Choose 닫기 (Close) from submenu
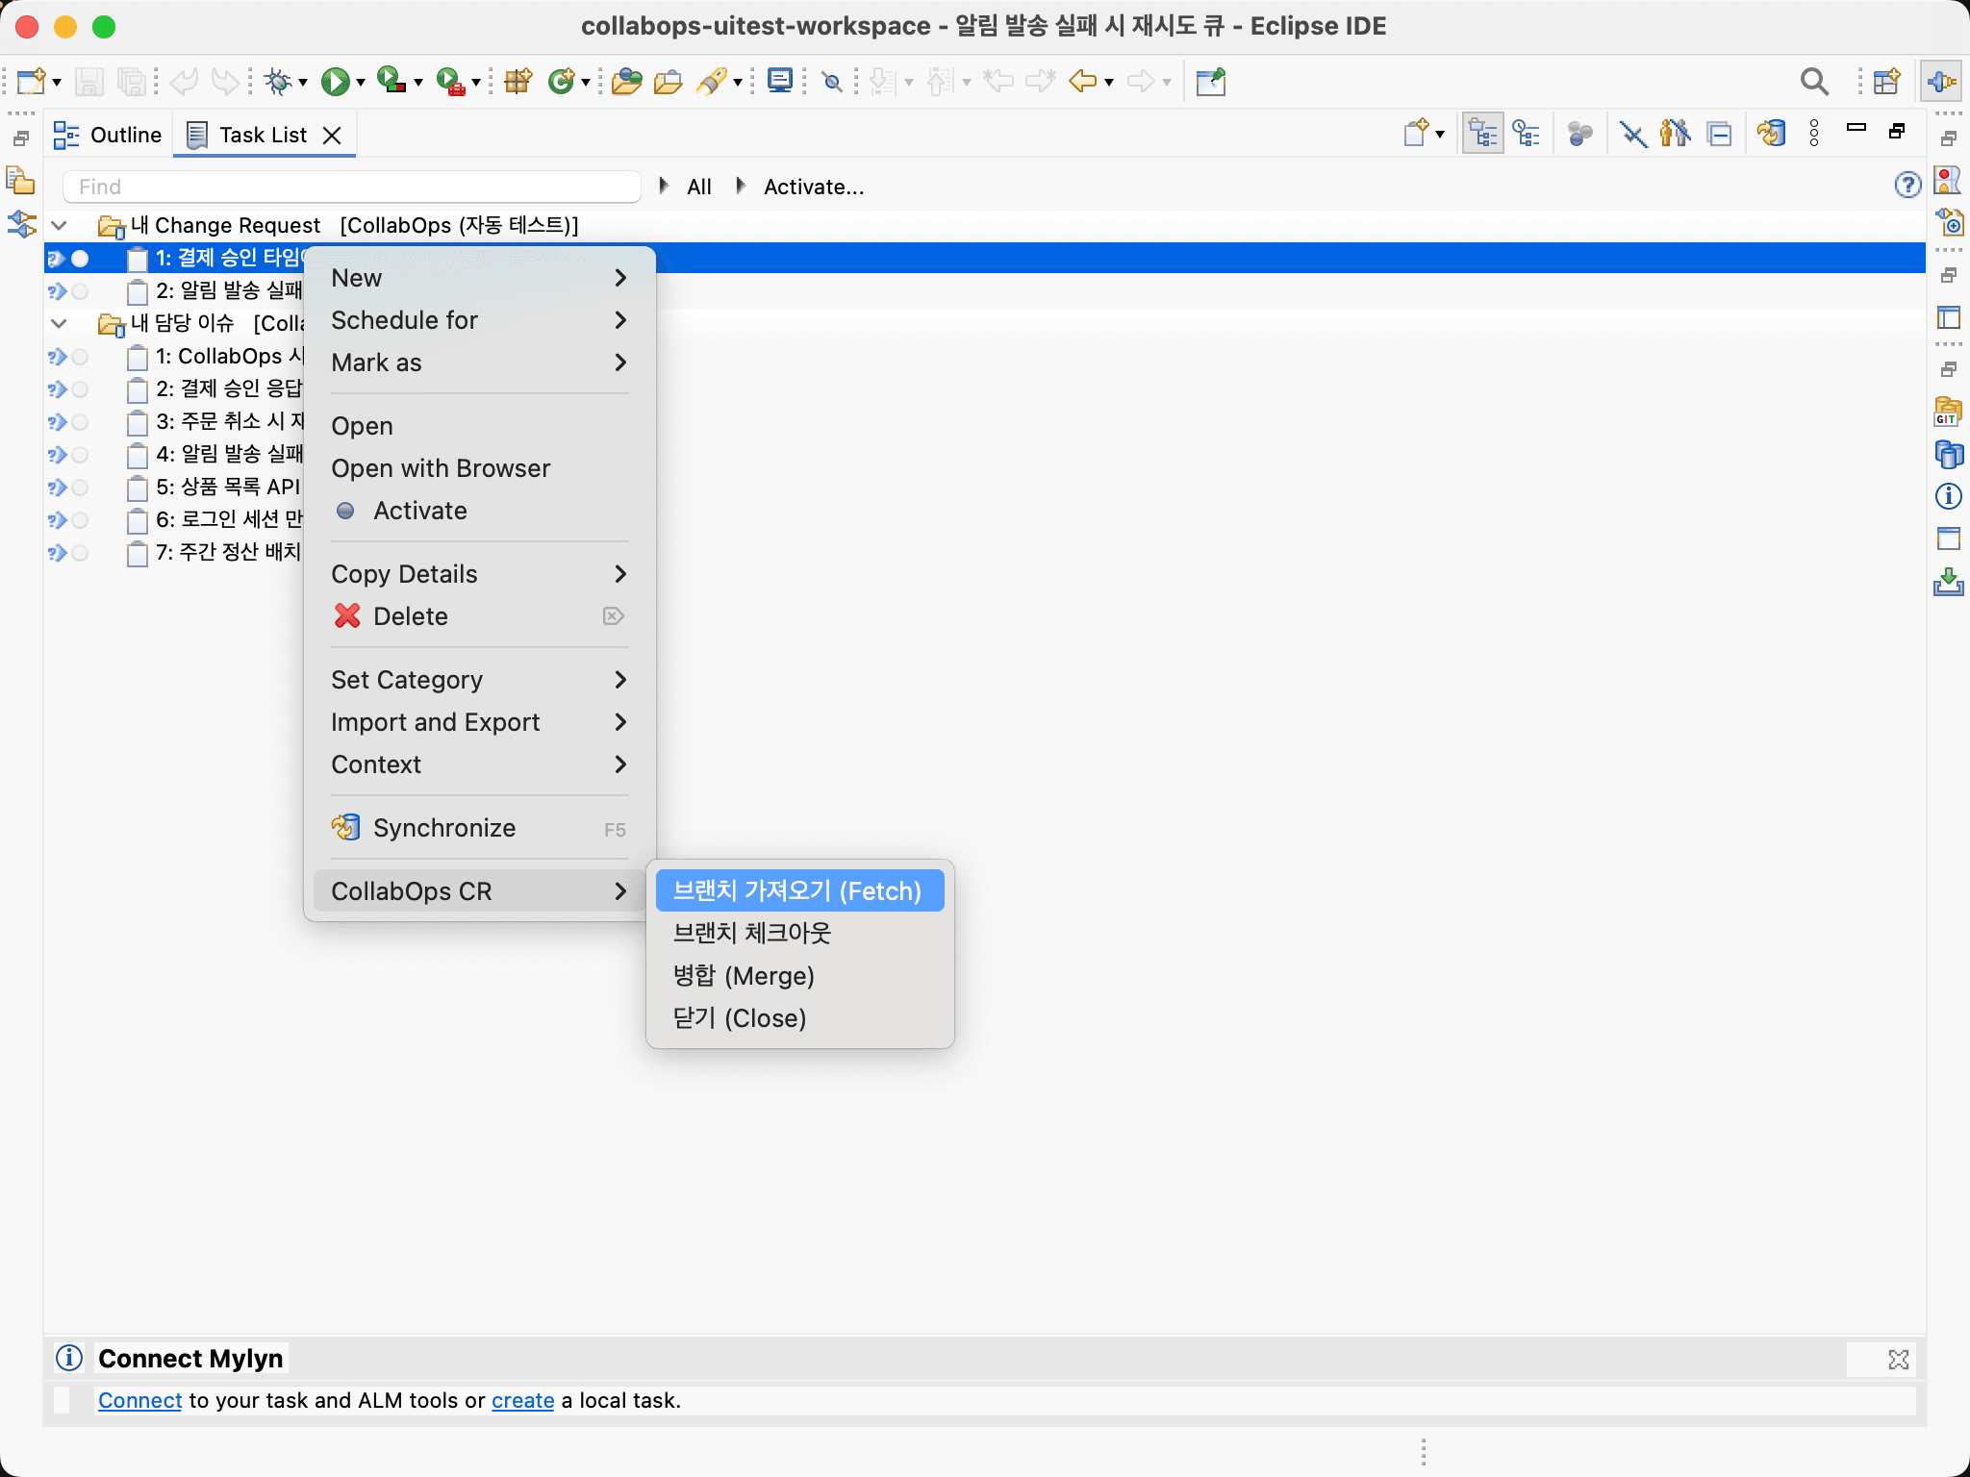The height and width of the screenshot is (1477, 1970). [800, 1018]
